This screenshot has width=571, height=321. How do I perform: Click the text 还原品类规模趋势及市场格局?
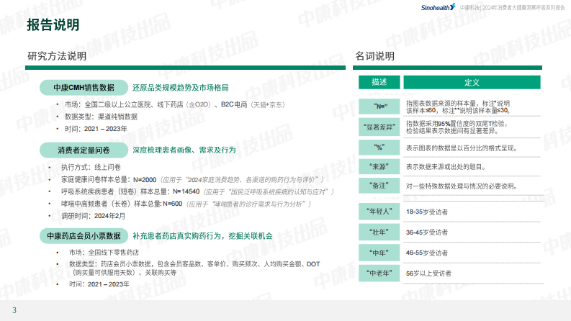(180, 88)
